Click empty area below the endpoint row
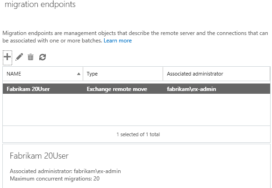272x188 pixels. coord(136,110)
